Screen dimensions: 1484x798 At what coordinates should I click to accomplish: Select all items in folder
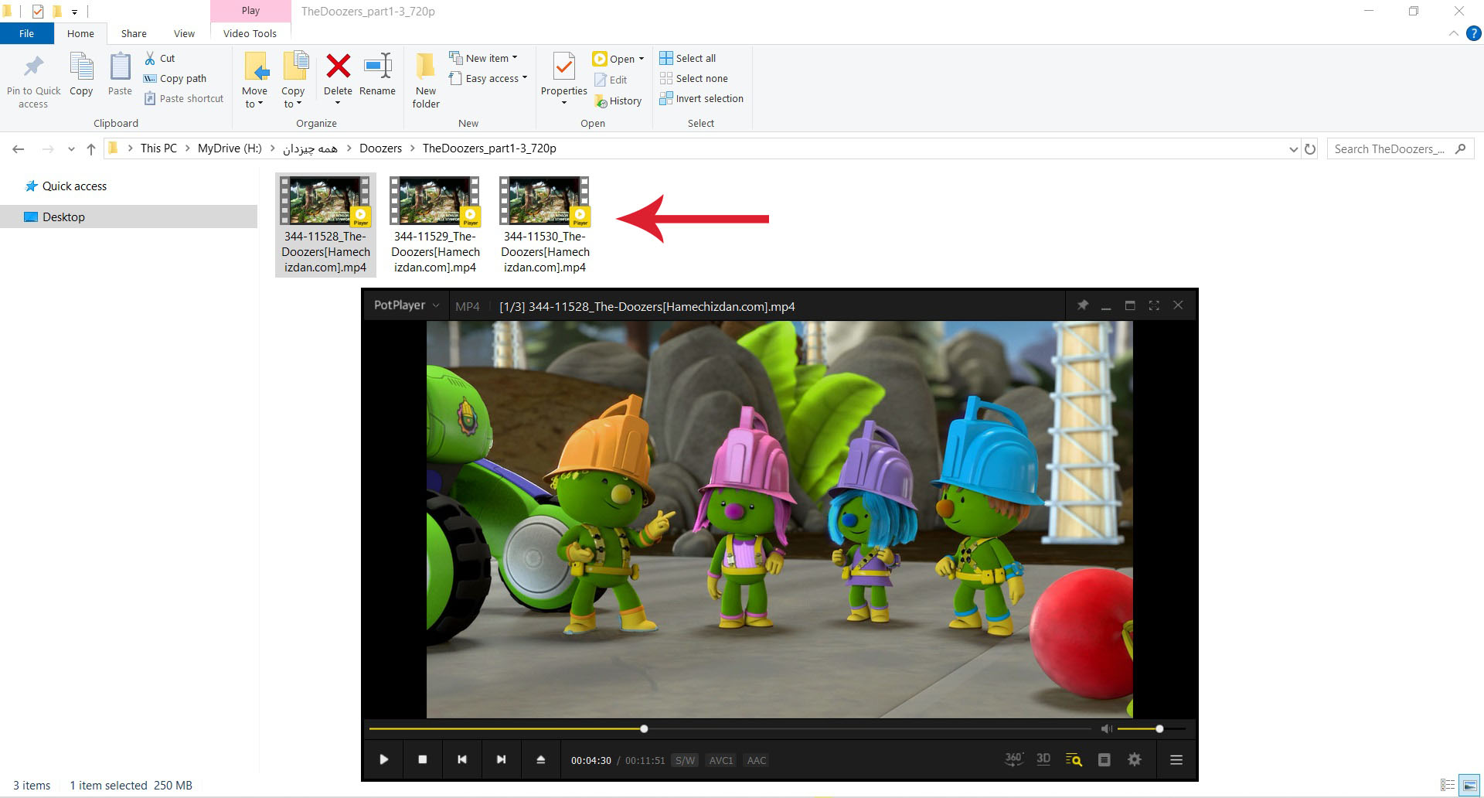click(x=688, y=58)
